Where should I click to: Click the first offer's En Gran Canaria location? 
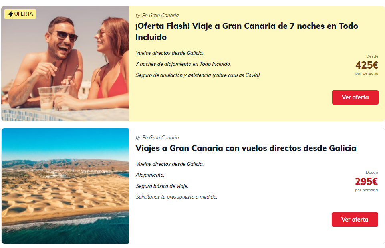click(x=160, y=16)
